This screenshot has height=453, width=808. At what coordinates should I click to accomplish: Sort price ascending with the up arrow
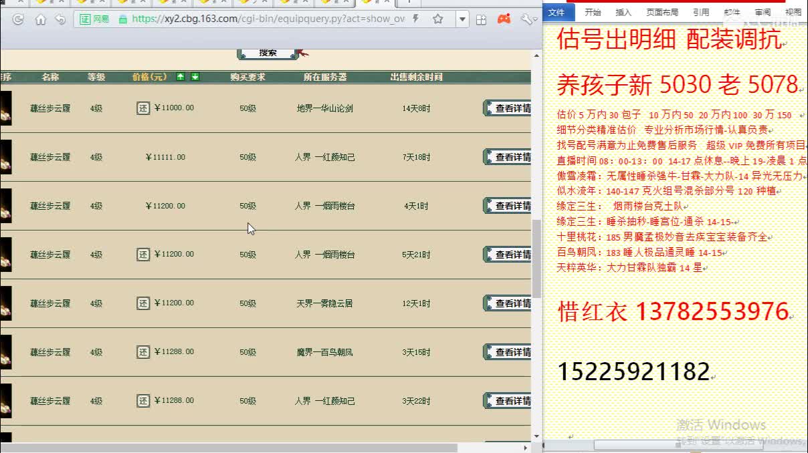[x=181, y=77]
